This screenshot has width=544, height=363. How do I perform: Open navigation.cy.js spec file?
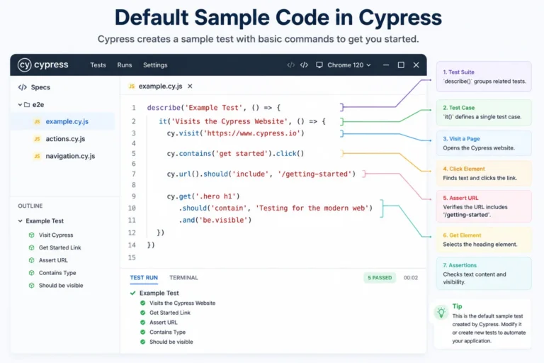tap(70, 156)
